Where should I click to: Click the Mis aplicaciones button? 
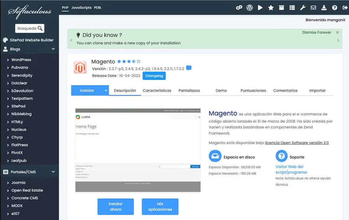coord(160,207)
